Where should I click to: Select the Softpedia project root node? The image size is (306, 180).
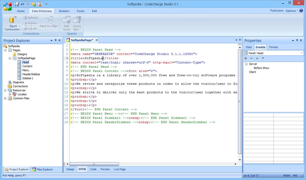[x=14, y=46]
